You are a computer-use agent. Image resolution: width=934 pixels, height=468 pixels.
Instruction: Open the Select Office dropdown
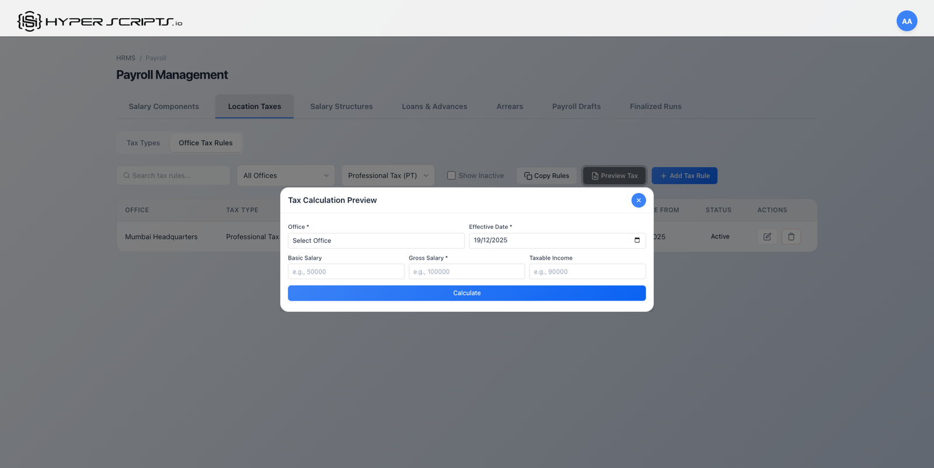point(376,240)
